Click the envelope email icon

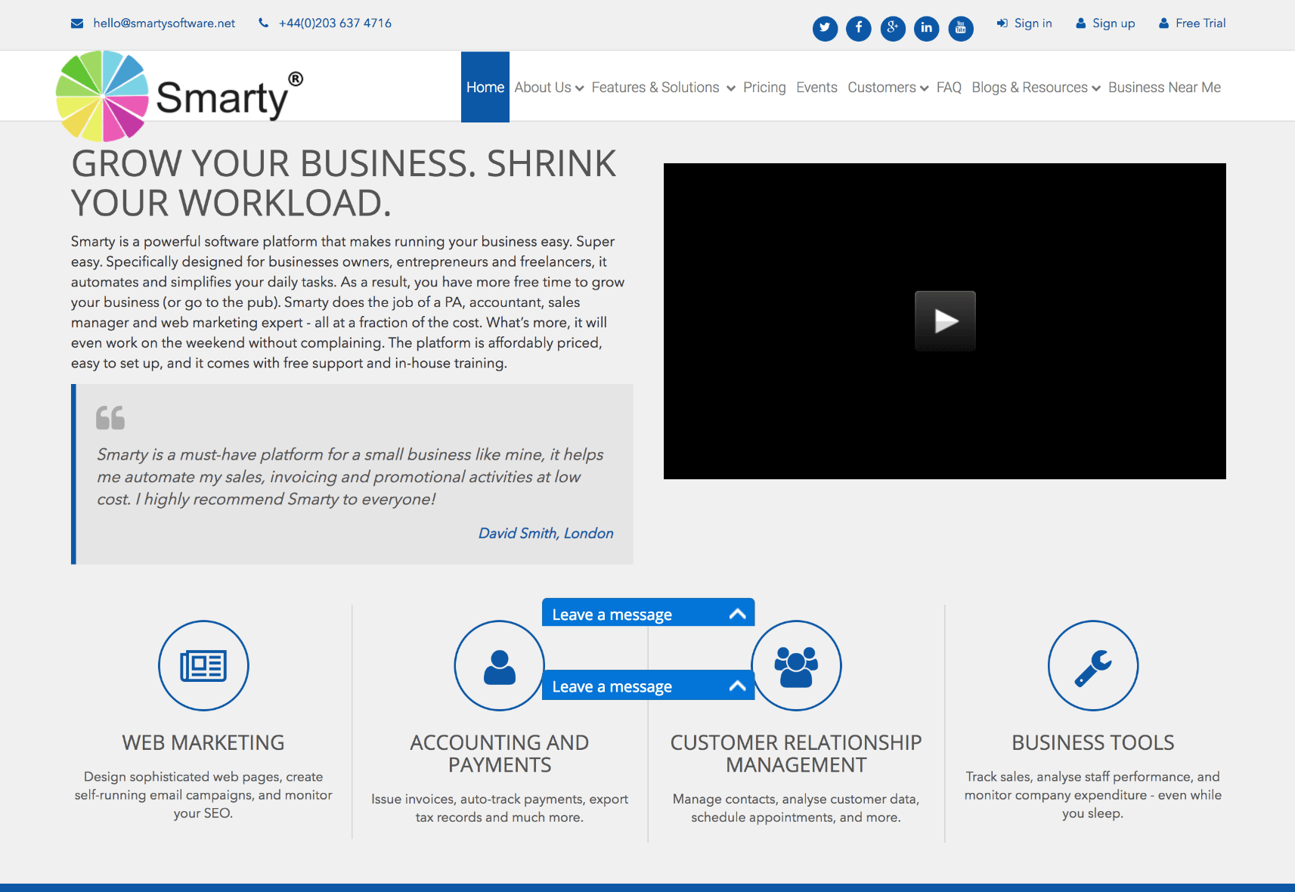point(77,23)
